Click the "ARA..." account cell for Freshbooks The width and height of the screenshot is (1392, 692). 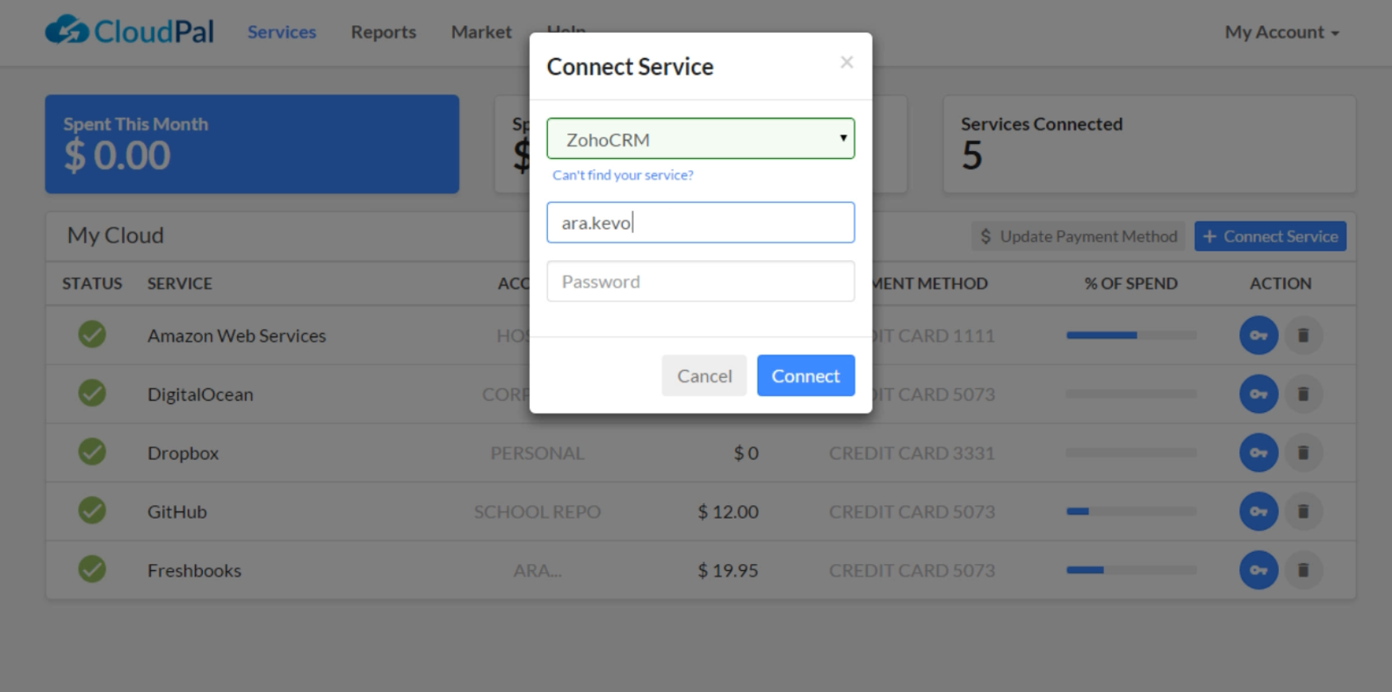coord(538,570)
